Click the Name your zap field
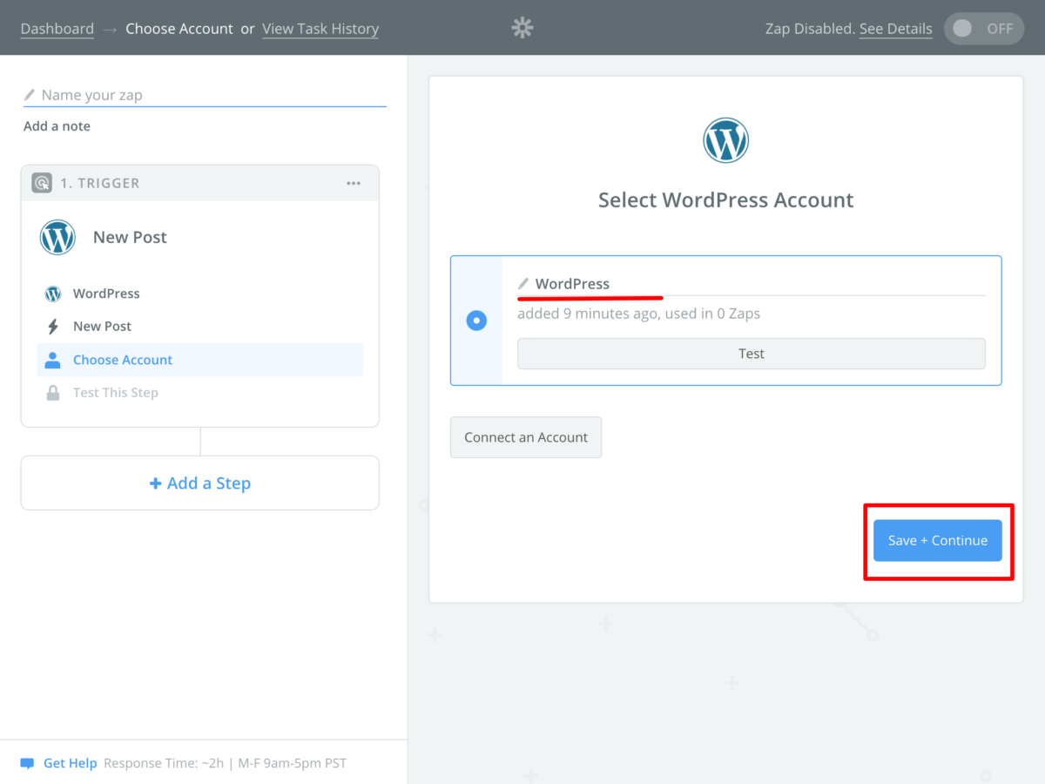 pyautogui.click(x=205, y=95)
